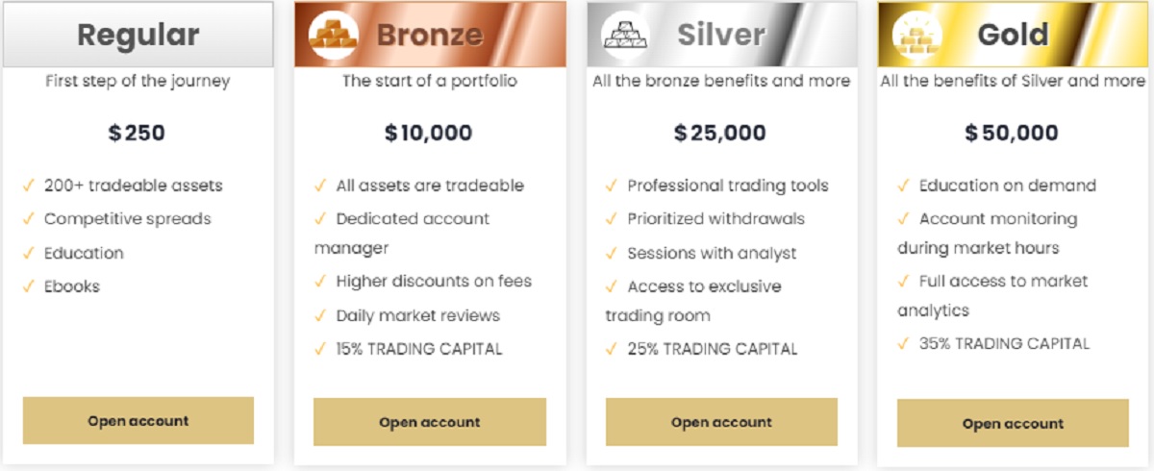Click the Gold bars icon
The height and width of the screenshot is (471, 1154).
[917, 36]
